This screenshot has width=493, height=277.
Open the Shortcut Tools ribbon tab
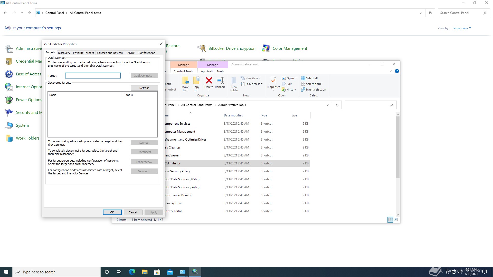pos(183,71)
